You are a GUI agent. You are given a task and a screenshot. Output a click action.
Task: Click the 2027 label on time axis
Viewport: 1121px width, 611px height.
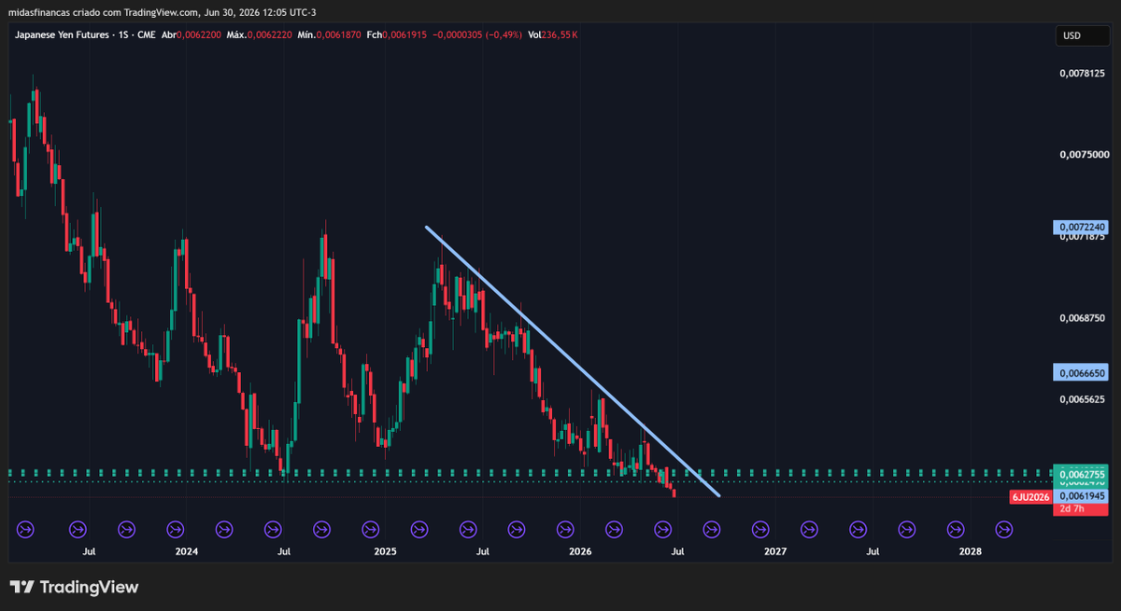pyautogui.click(x=775, y=552)
